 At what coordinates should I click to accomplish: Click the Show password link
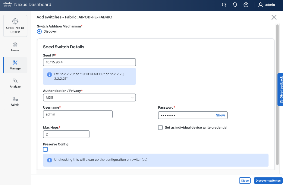pos(220,115)
